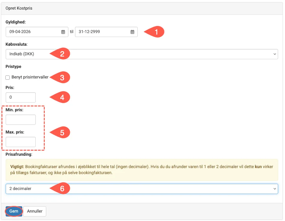Image resolution: width=285 pixels, height=221 pixels.
Task: Open calendar picker for the start date
Action: coord(63,32)
